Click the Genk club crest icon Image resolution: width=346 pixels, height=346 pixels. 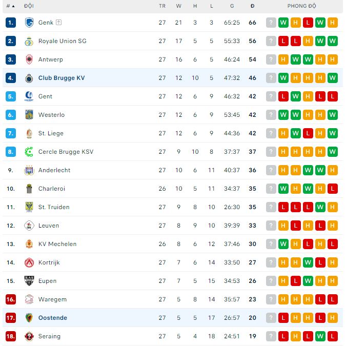(29, 23)
